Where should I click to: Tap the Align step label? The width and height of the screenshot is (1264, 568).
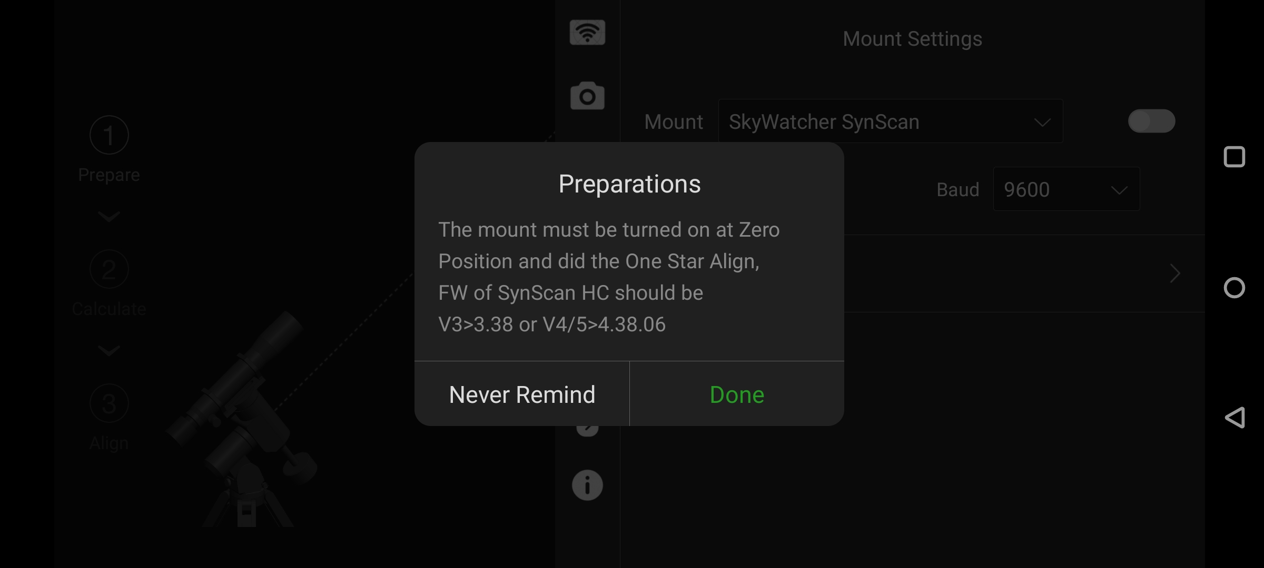point(109,443)
